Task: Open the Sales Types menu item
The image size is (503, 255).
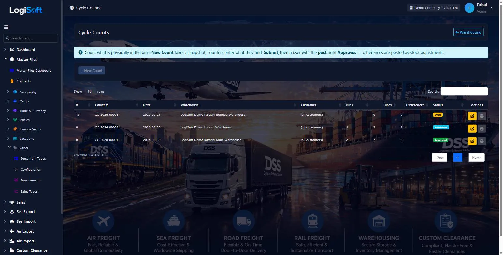Action: pyautogui.click(x=29, y=191)
